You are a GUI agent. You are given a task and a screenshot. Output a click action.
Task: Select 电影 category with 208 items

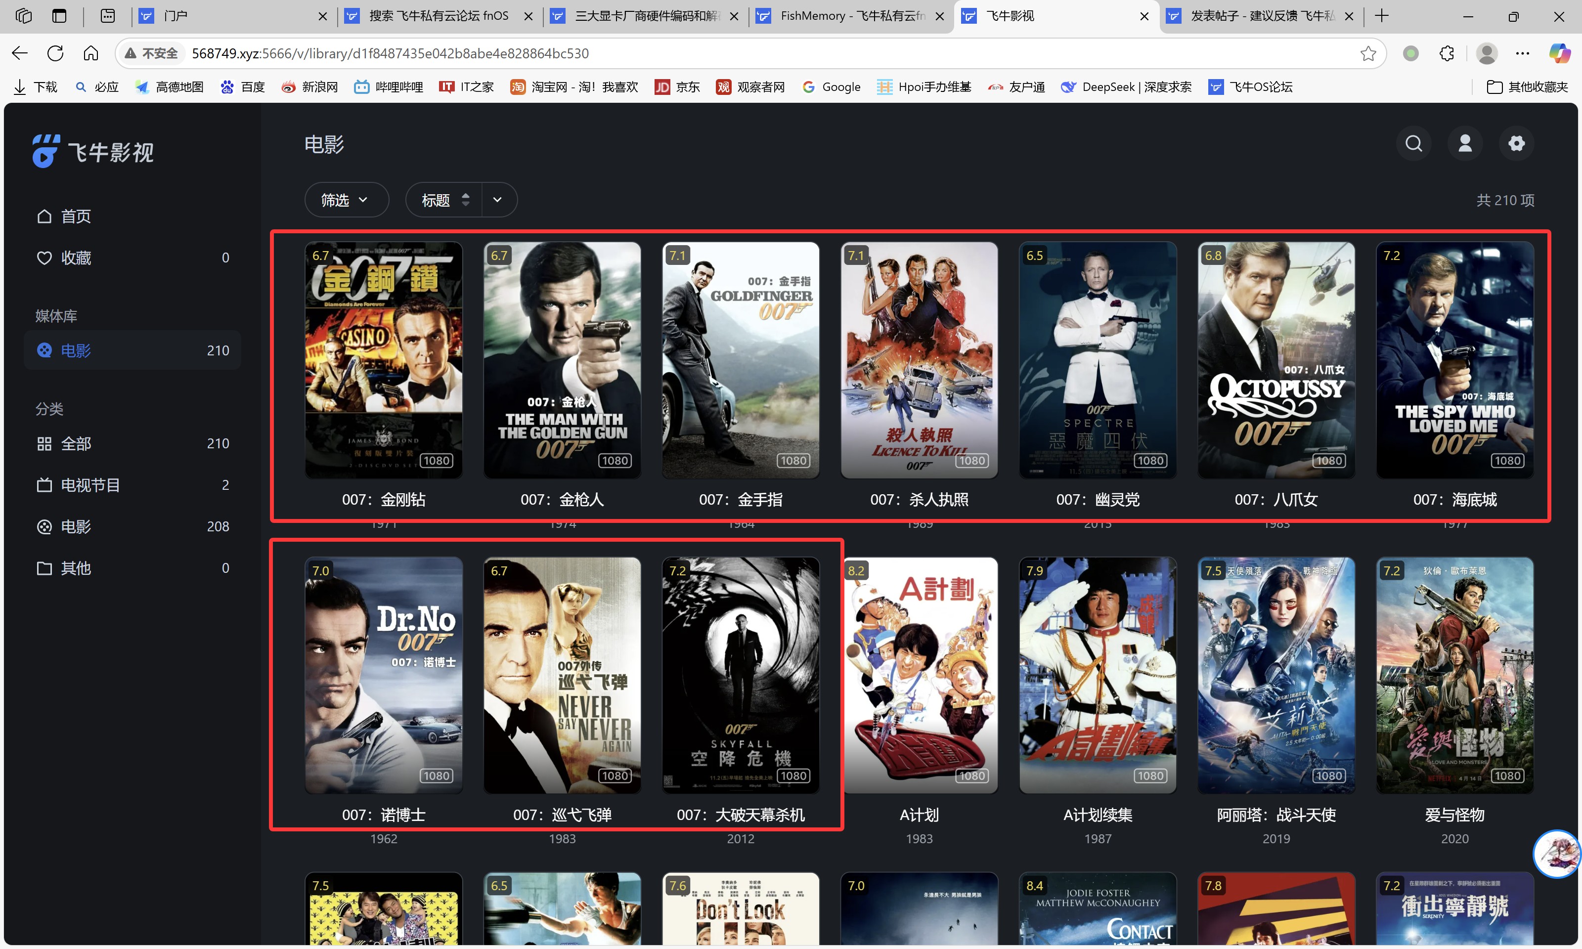coord(132,526)
